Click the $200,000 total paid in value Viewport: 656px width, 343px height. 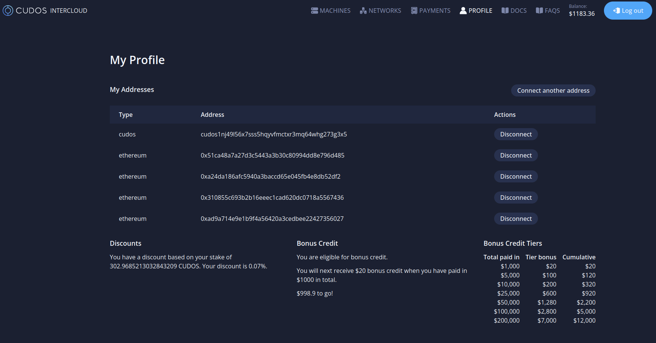point(507,320)
